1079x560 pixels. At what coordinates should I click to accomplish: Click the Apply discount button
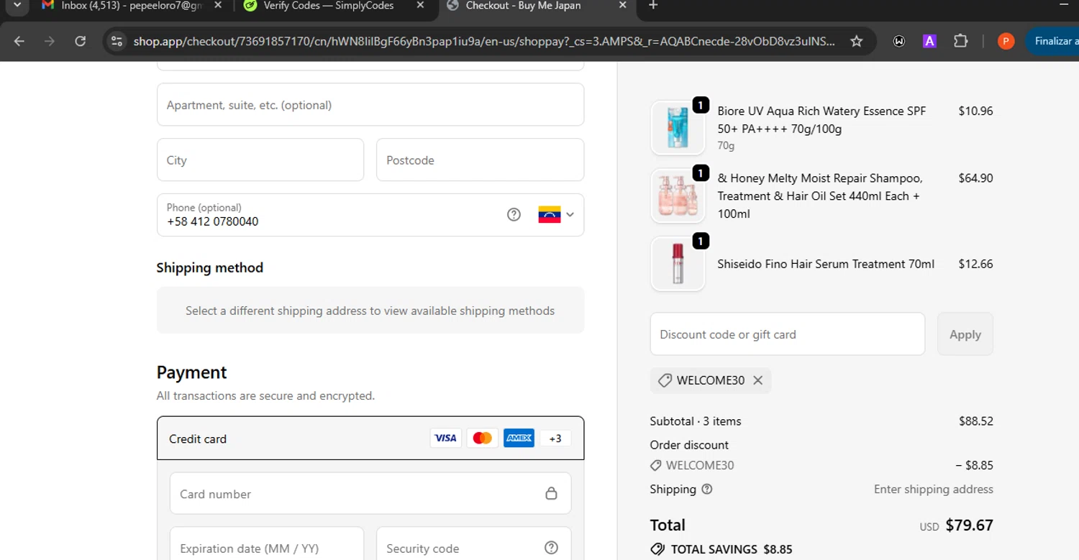click(x=965, y=334)
